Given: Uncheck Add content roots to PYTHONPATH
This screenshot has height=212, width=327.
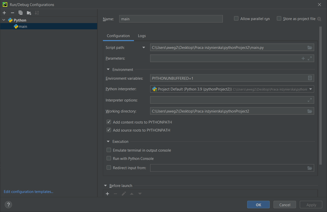Looking at the screenshot, I should click(x=109, y=122).
